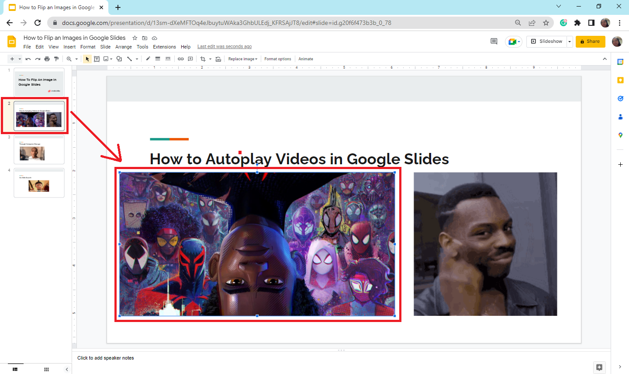Click the cloud document status icon
Screen dimensions: 629x374
point(154,38)
